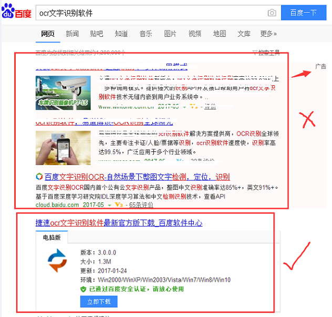Switch to the 图片 tab

tap(170, 34)
